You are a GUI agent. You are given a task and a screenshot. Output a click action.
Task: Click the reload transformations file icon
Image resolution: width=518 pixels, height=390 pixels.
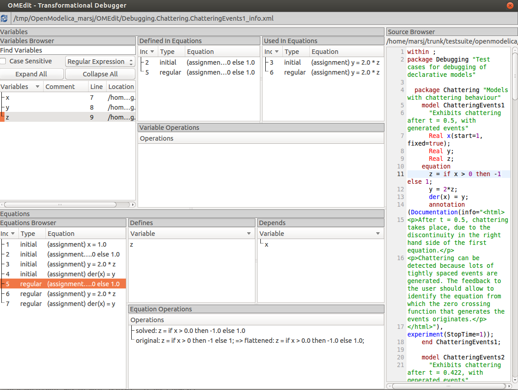point(4,18)
